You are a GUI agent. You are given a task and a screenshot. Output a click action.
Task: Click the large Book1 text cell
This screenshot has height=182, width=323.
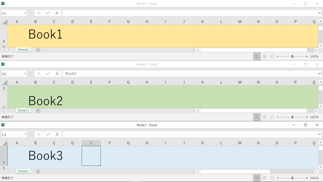45,34
